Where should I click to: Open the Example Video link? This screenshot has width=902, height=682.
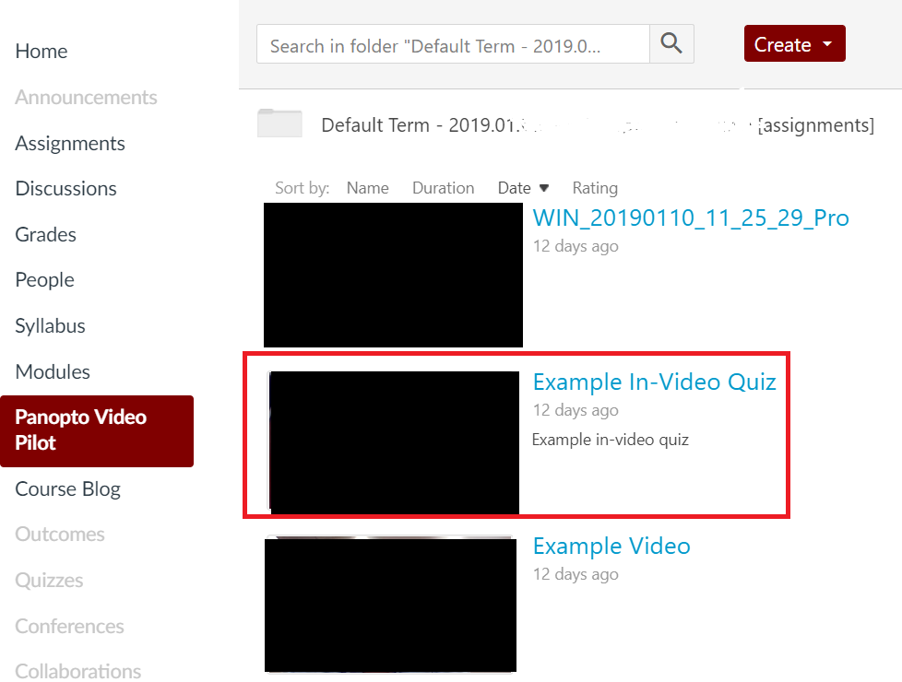click(x=611, y=546)
